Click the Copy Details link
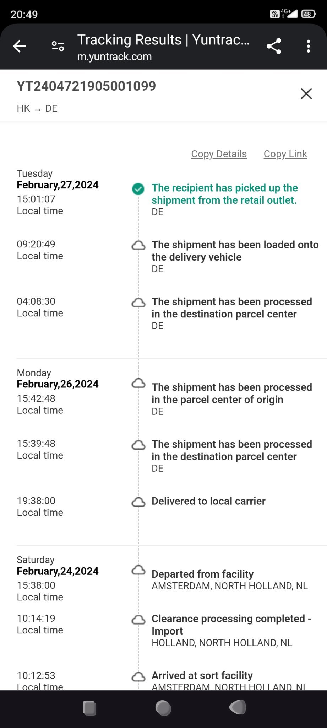The image size is (327, 728). click(219, 154)
